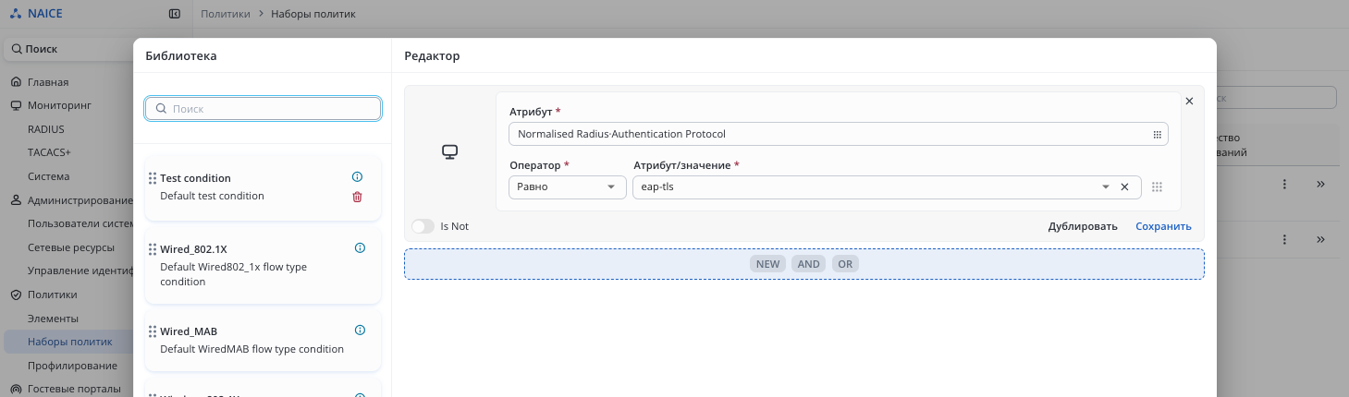Viewport: 1349px width, 397px height.
Task: Clear the eap-tls value
Action: pos(1124,187)
